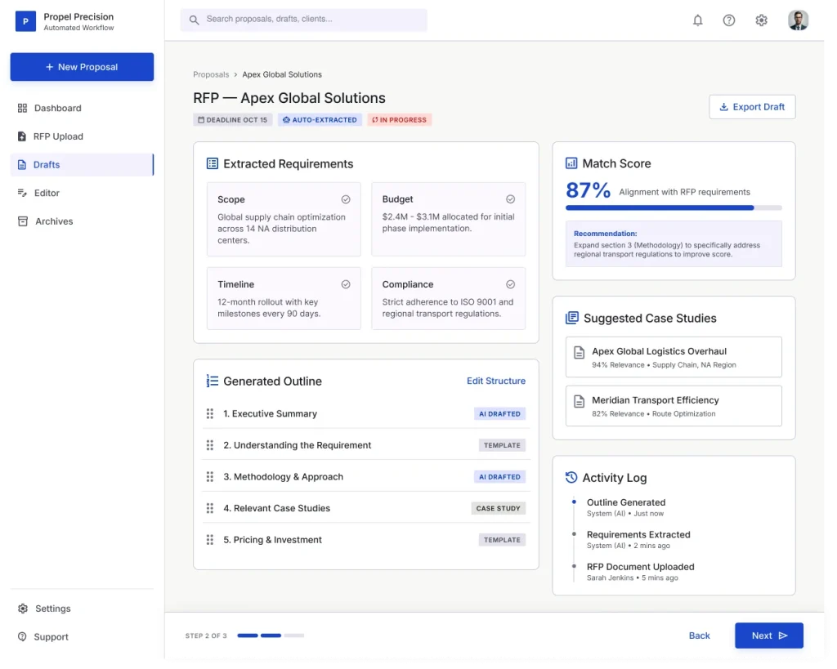
Task: Select Drafts in sidebar
Action: [x=82, y=165]
